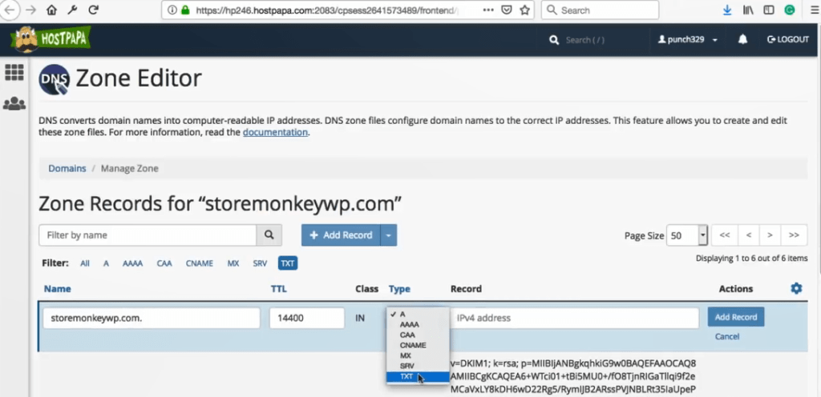821x397 pixels.
Task: Go to browser home page icon
Action: tap(51, 10)
